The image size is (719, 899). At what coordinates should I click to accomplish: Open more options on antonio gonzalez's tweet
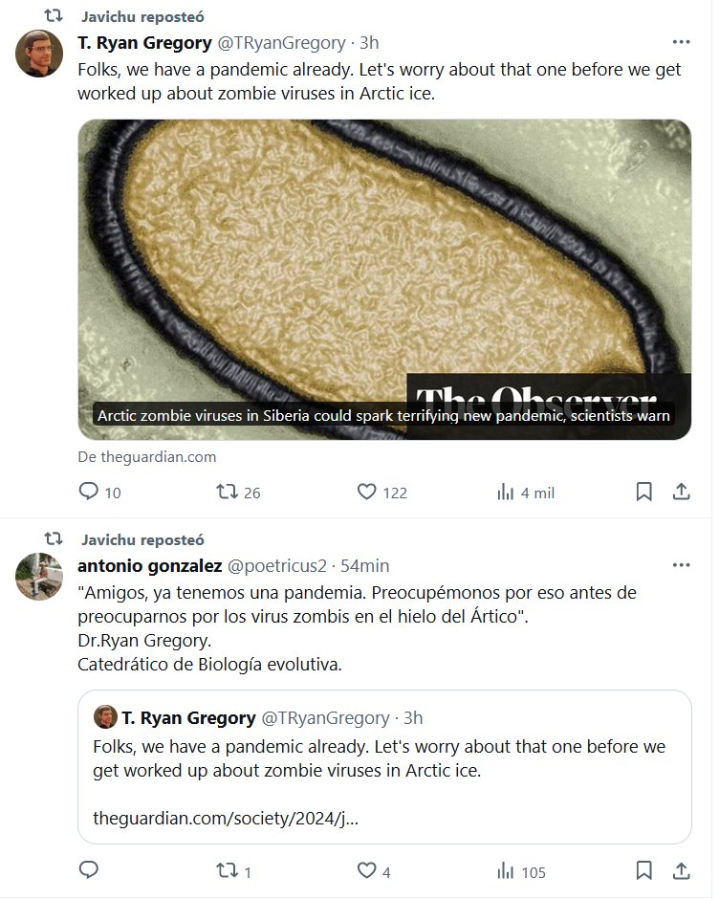click(681, 565)
